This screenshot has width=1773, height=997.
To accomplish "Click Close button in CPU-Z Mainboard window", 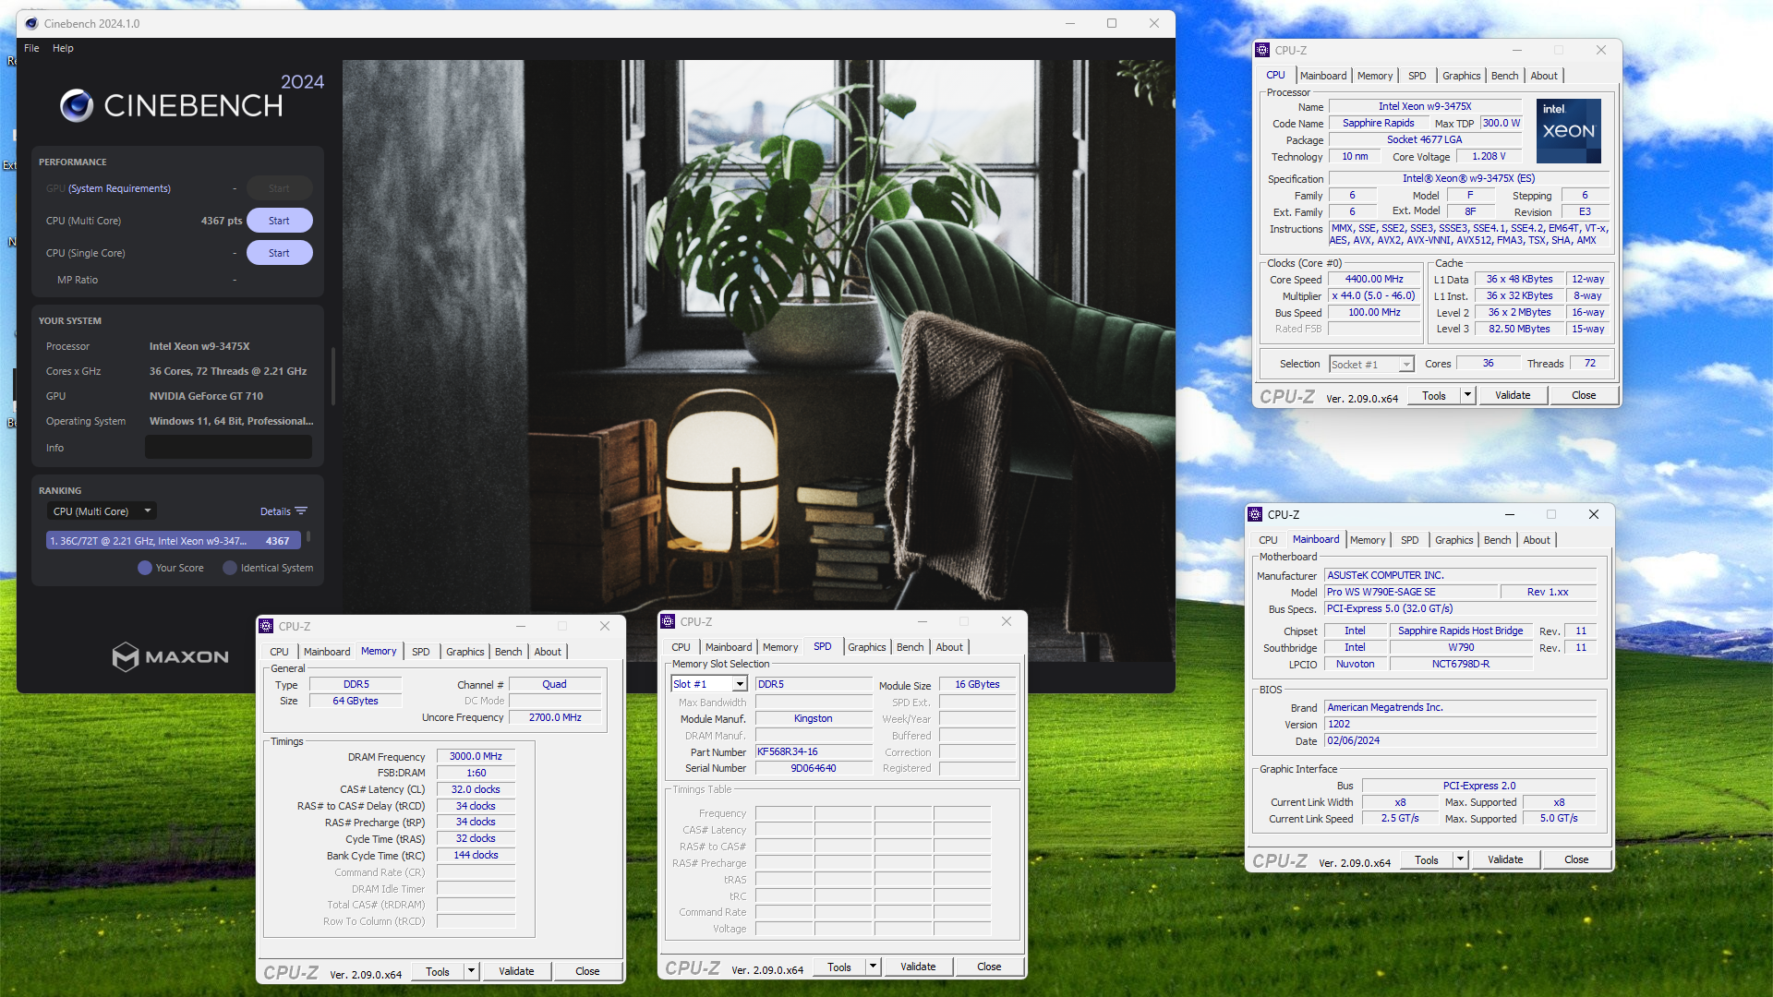I will (x=1576, y=859).
